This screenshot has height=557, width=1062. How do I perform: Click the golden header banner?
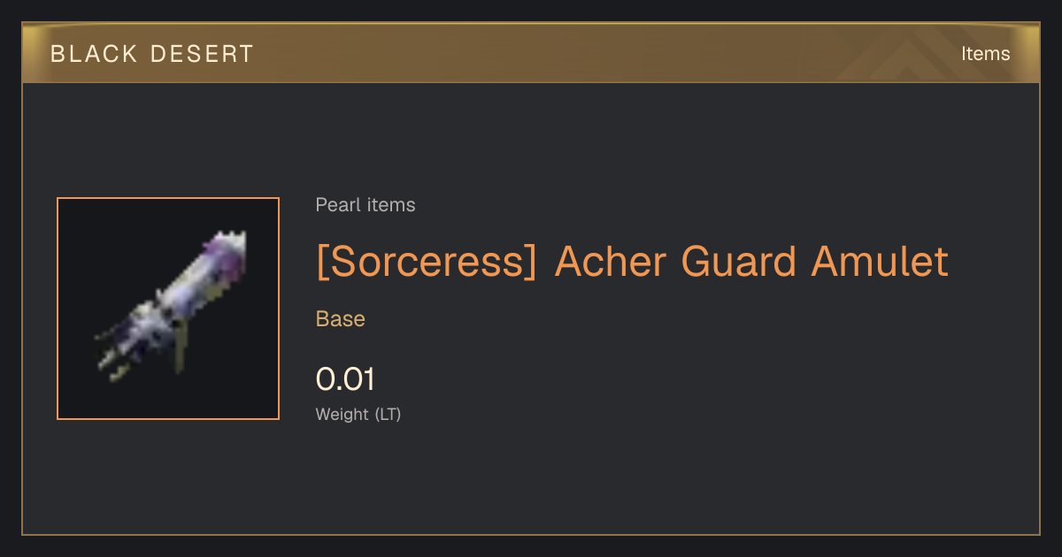[x=531, y=53]
